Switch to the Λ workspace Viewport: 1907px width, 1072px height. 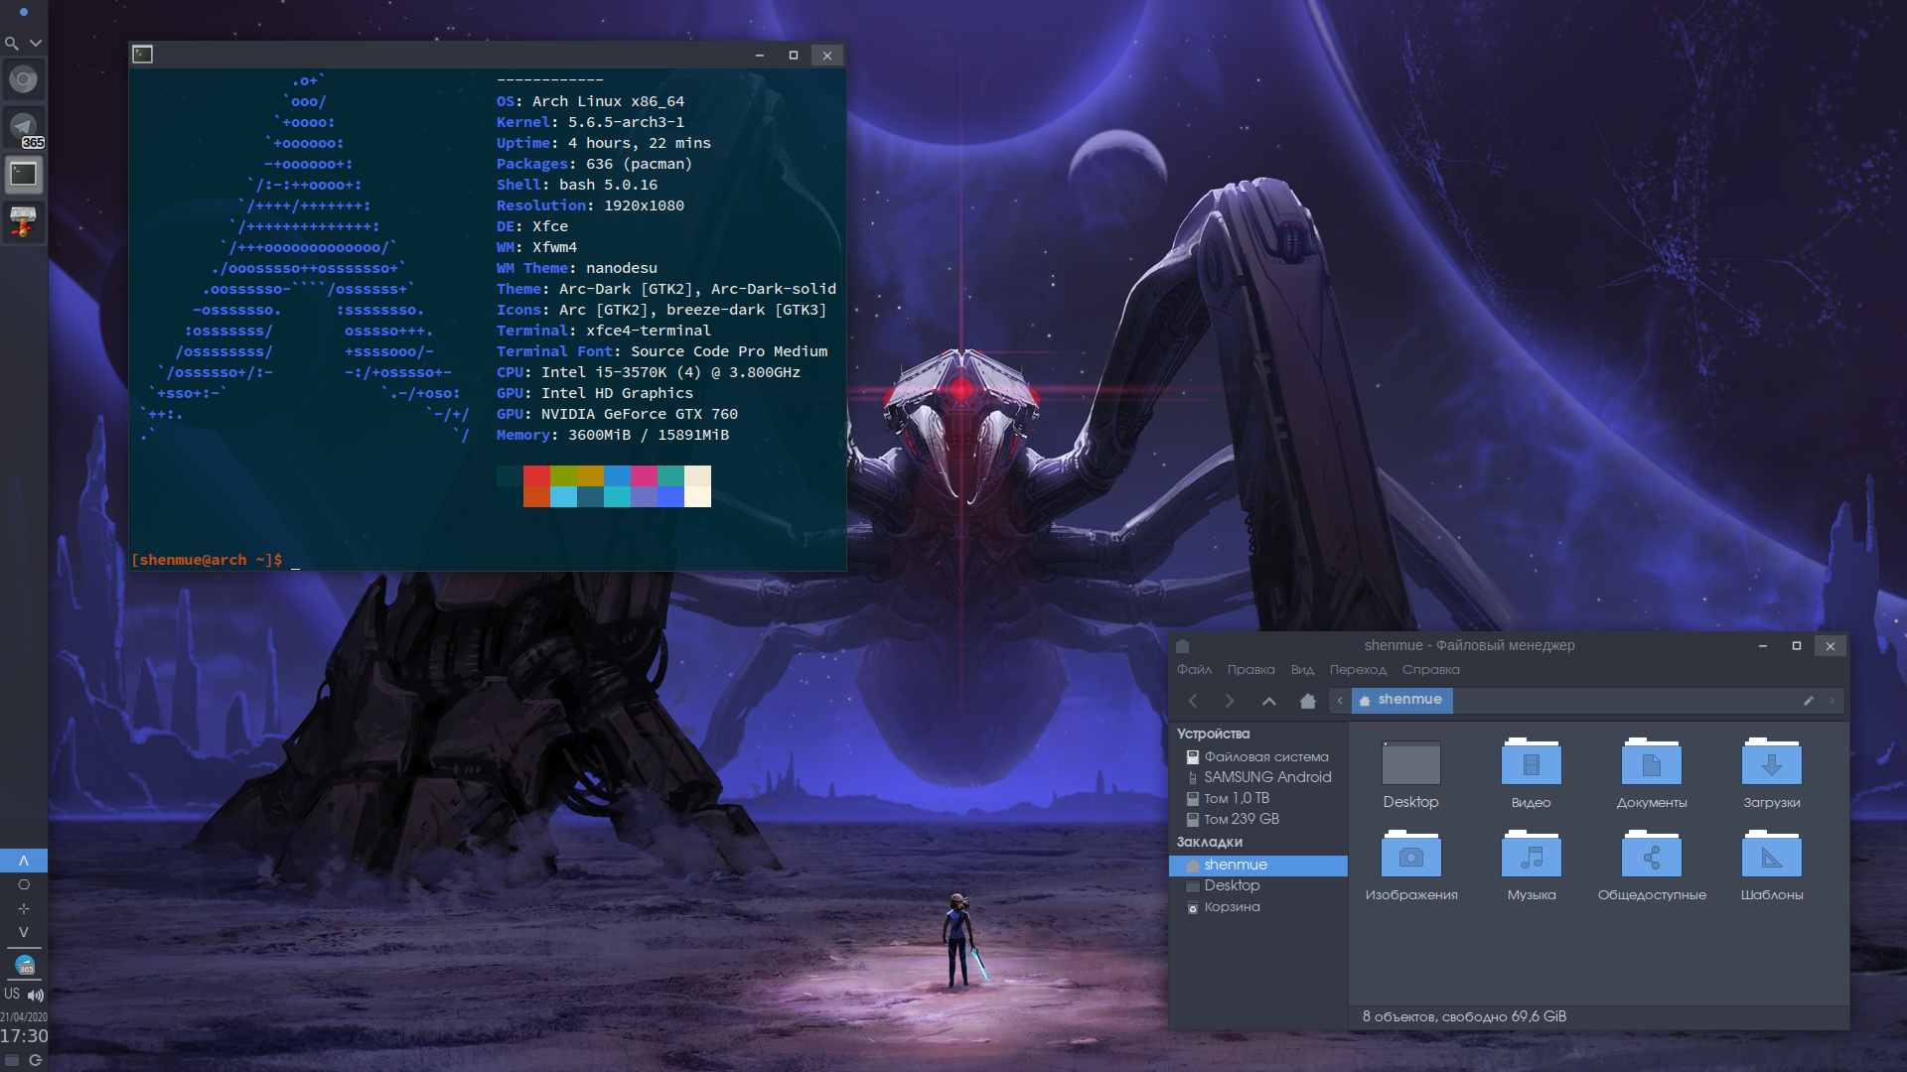pyautogui.click(x=24, y=861)
